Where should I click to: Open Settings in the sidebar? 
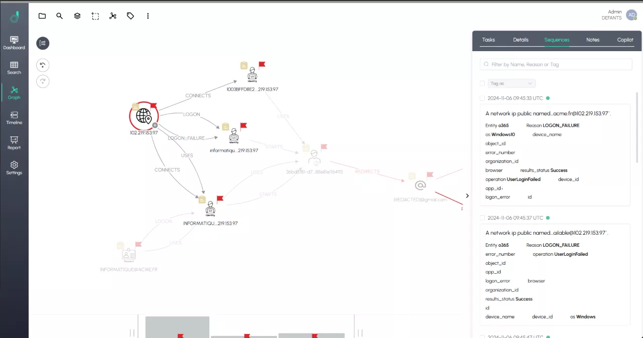click(x=14, y=168)
